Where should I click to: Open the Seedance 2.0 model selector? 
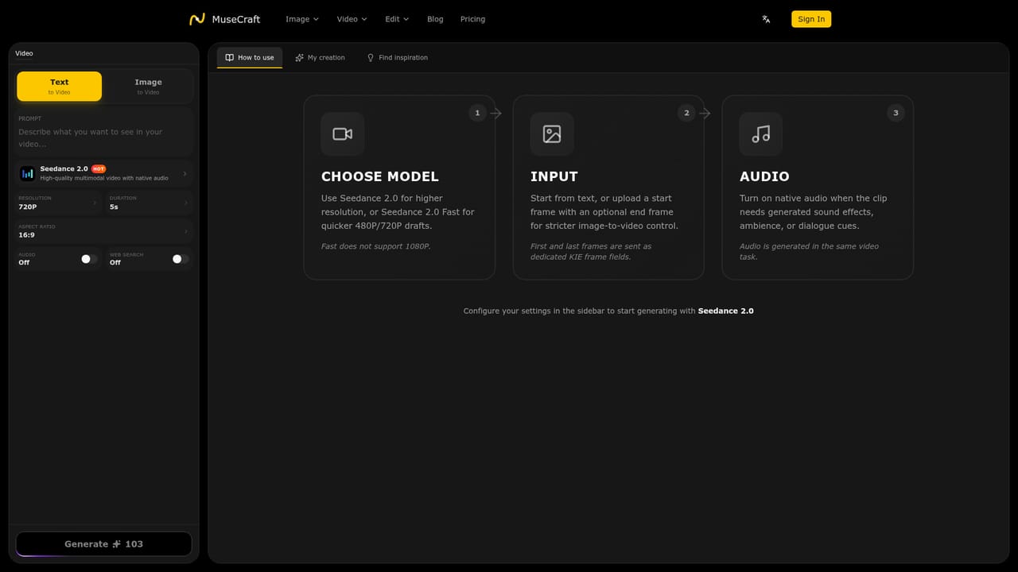click(x=104, y=173)
